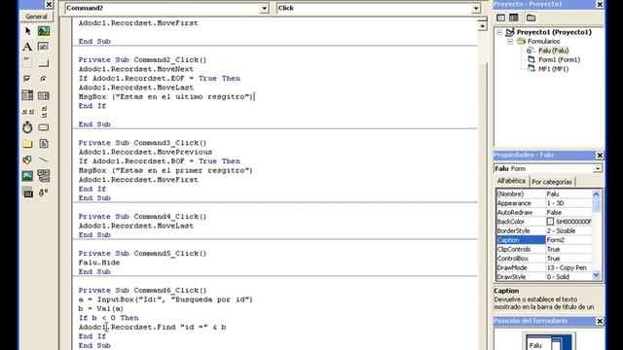The image size is (623, 350).
Task: Select the horizontal scrollbar control tool
Action: (27, 112)
